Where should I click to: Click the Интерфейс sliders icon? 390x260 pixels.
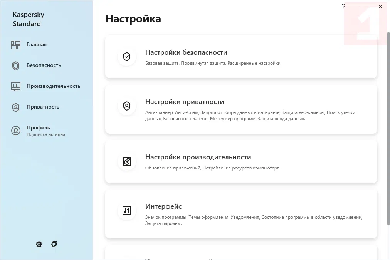pos(127,211)
